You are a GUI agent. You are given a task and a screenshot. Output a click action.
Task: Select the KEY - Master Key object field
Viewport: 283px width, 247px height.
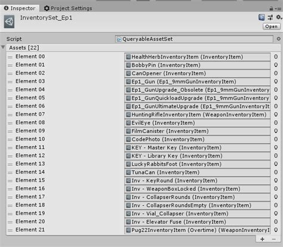tap(198, 147)
